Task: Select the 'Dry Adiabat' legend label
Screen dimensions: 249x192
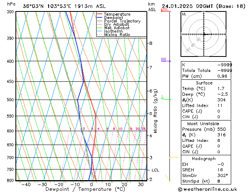Action: 116,24
